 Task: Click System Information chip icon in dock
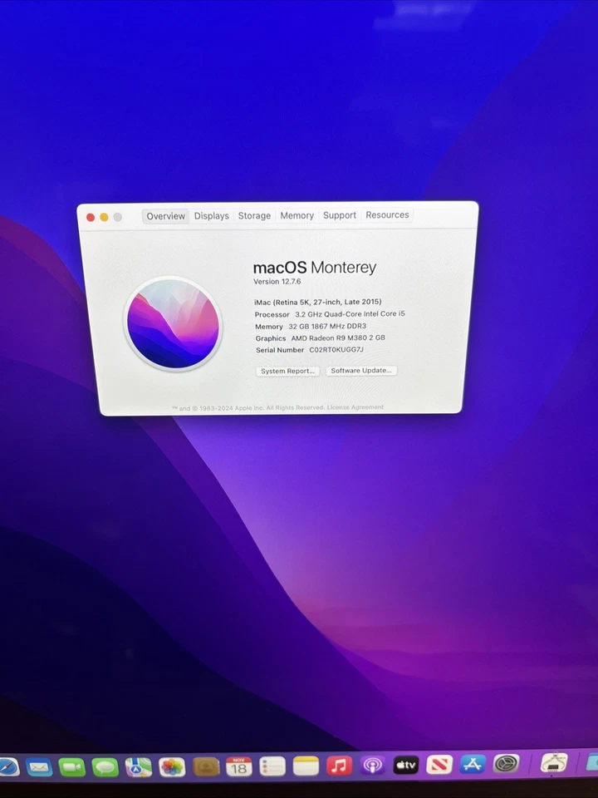tap(554, 762)
